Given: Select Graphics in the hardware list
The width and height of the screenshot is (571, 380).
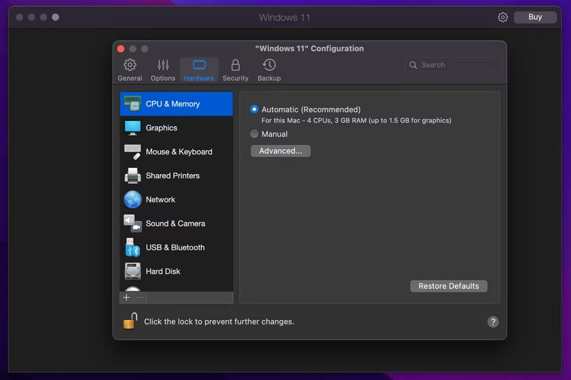Looking at the screenshot, I should [176, 128].
